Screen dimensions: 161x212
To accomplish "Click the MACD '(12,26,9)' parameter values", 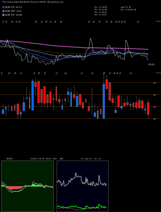I will 44,159.
